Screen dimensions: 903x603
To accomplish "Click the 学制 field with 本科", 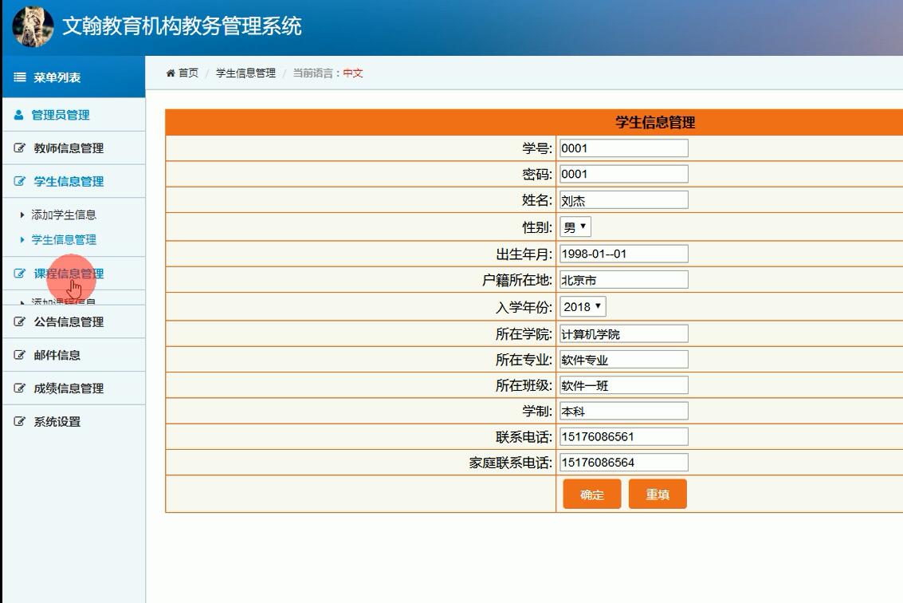I will (624, 411).
